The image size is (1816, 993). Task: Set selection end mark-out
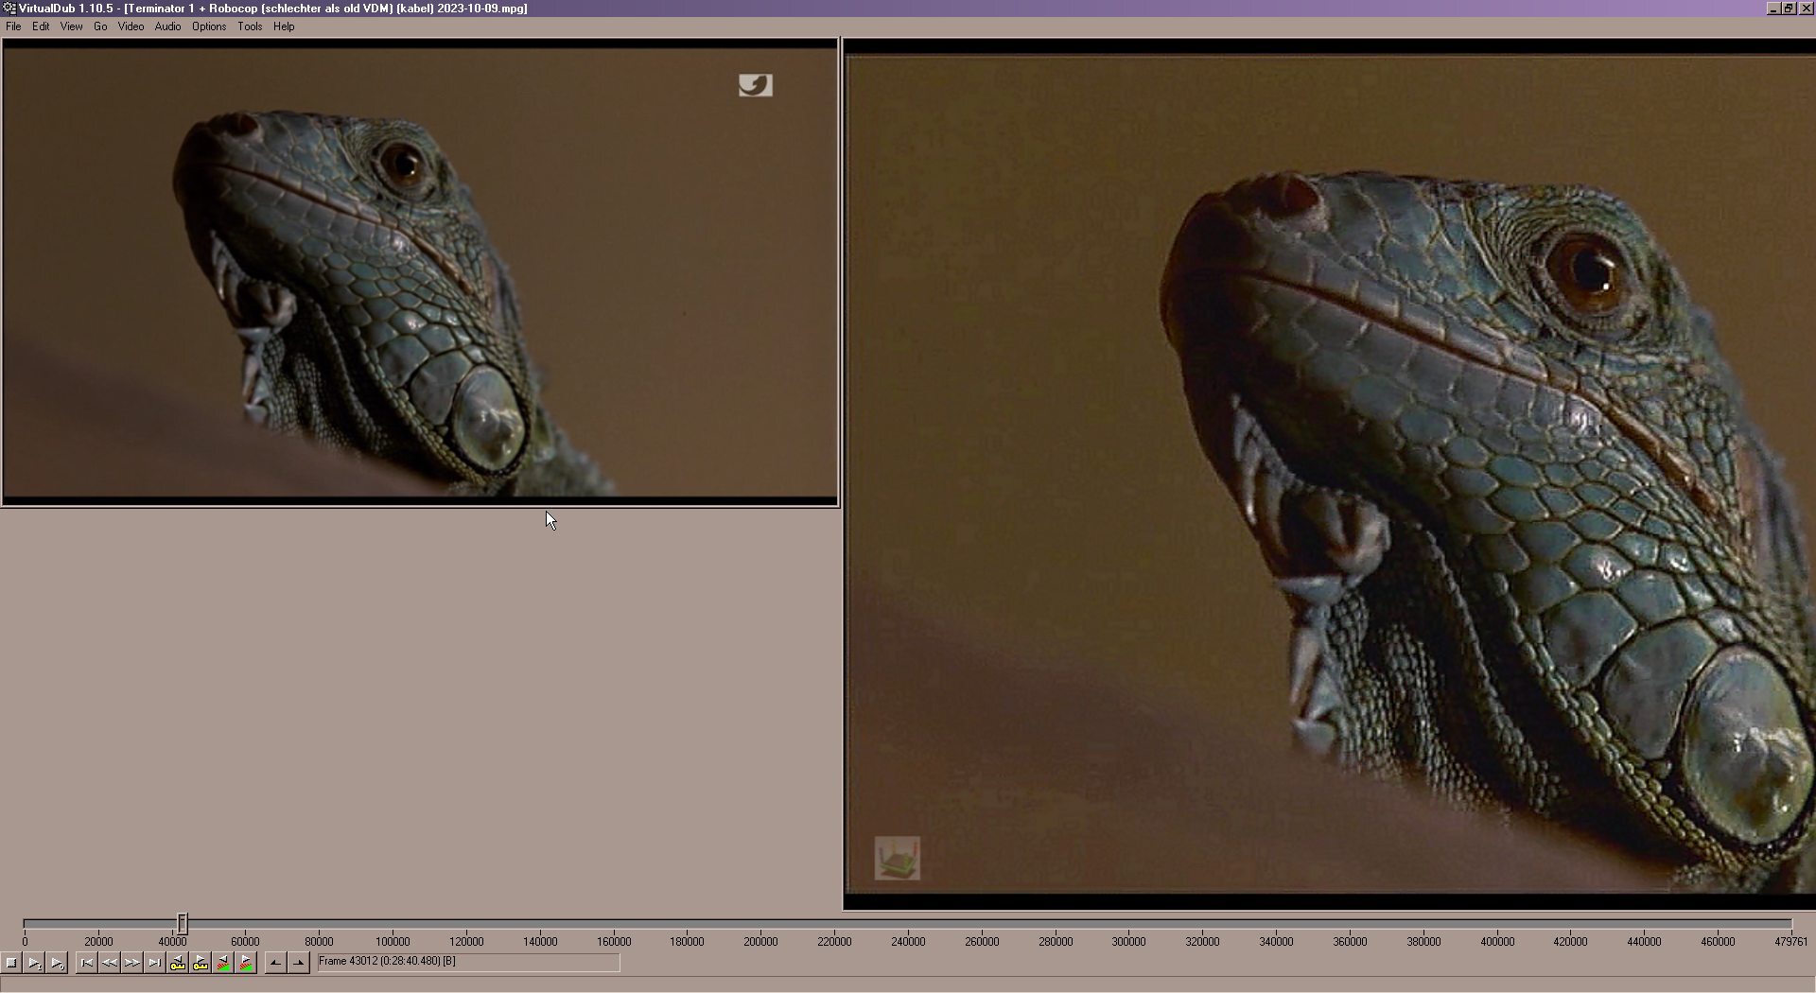(299, 963)
